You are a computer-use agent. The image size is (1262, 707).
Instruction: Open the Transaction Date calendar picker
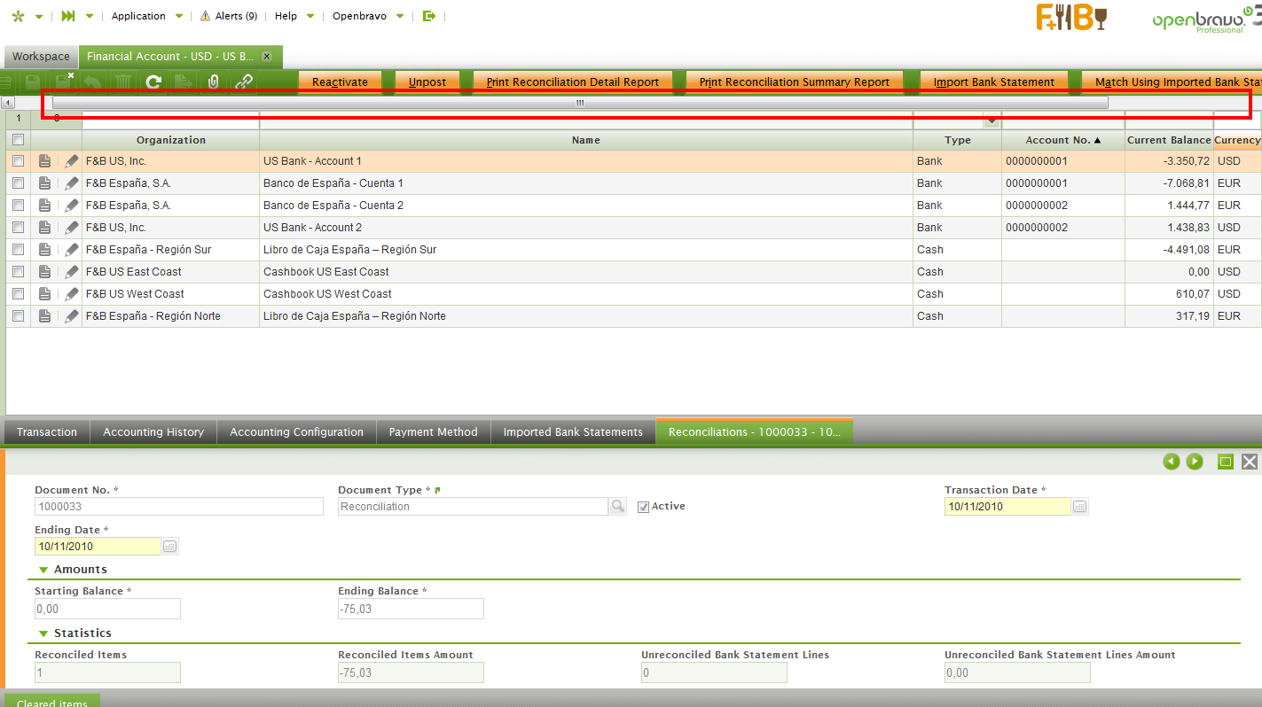1079,507
